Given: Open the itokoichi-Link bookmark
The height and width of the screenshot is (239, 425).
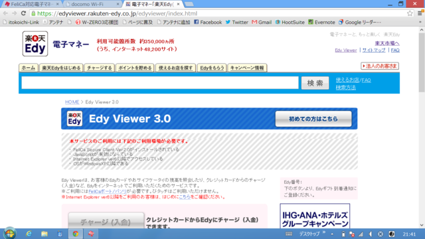Looking at the screenshot, I should point(21,22).
